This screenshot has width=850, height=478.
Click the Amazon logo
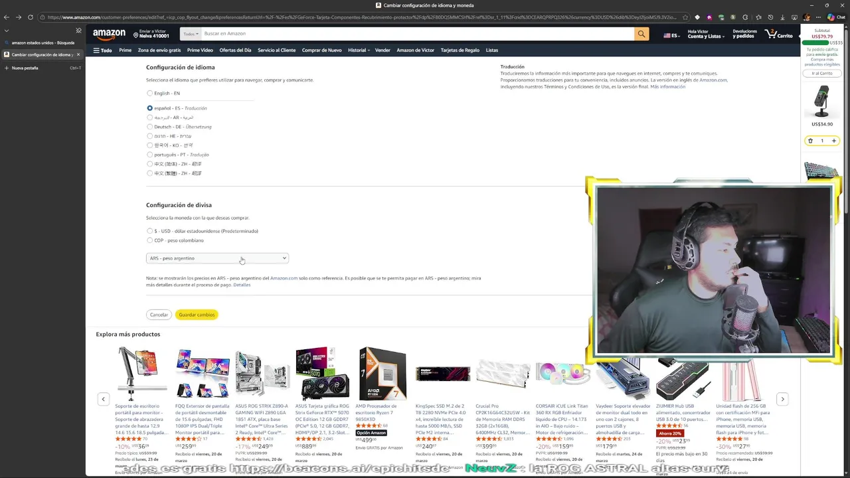pyautogui.click(x=109, y=34)
